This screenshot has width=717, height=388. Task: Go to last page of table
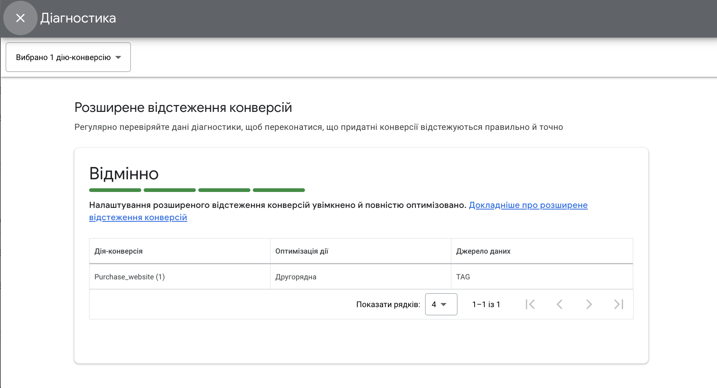point(618,304)
